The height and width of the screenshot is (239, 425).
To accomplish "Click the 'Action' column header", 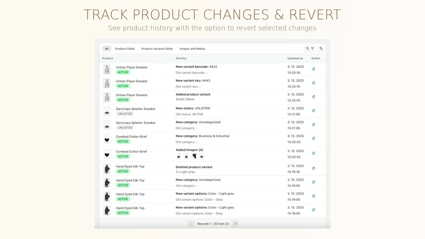I will 316,58.
